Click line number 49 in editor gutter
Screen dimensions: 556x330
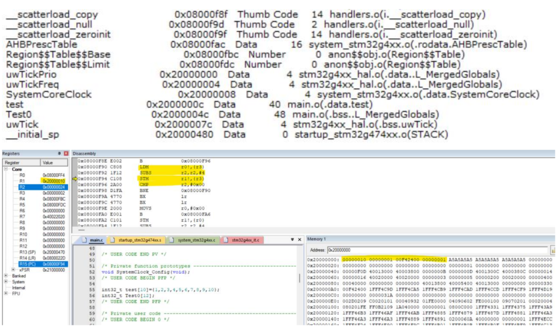coord(92,254)
